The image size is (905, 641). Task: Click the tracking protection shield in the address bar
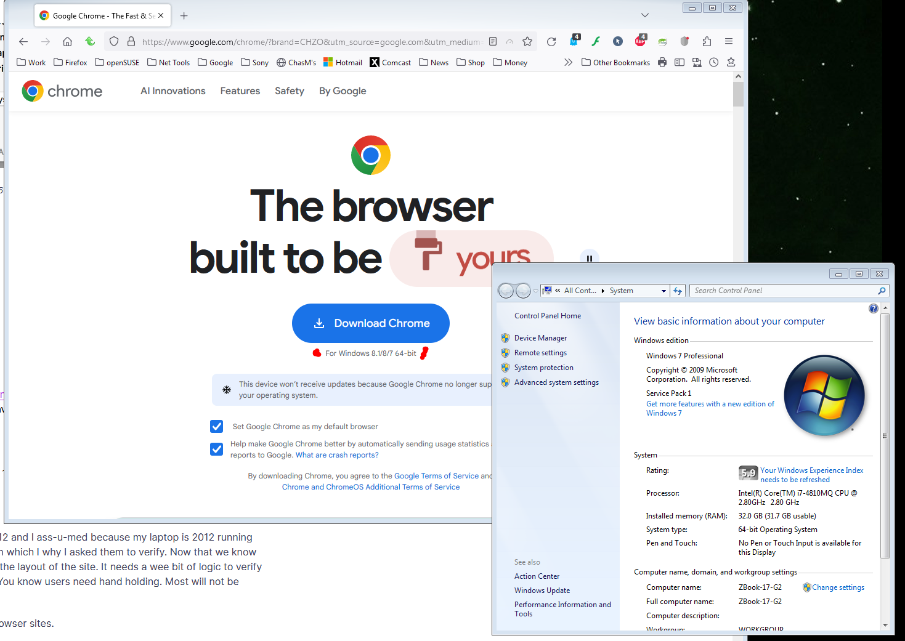coord(114,42)
